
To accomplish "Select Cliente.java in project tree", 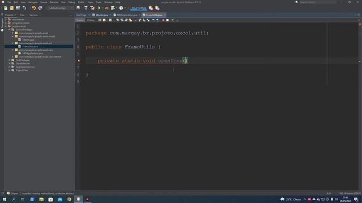I will 28,40.
